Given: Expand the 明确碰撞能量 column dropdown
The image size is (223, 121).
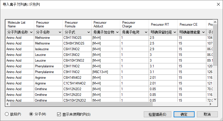Looking at the screenshot, I should (x=203, y=32).
